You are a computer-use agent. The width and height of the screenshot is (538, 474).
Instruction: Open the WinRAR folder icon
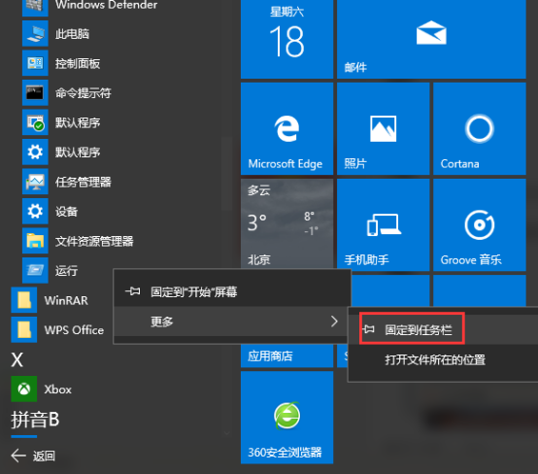[24, 300]
